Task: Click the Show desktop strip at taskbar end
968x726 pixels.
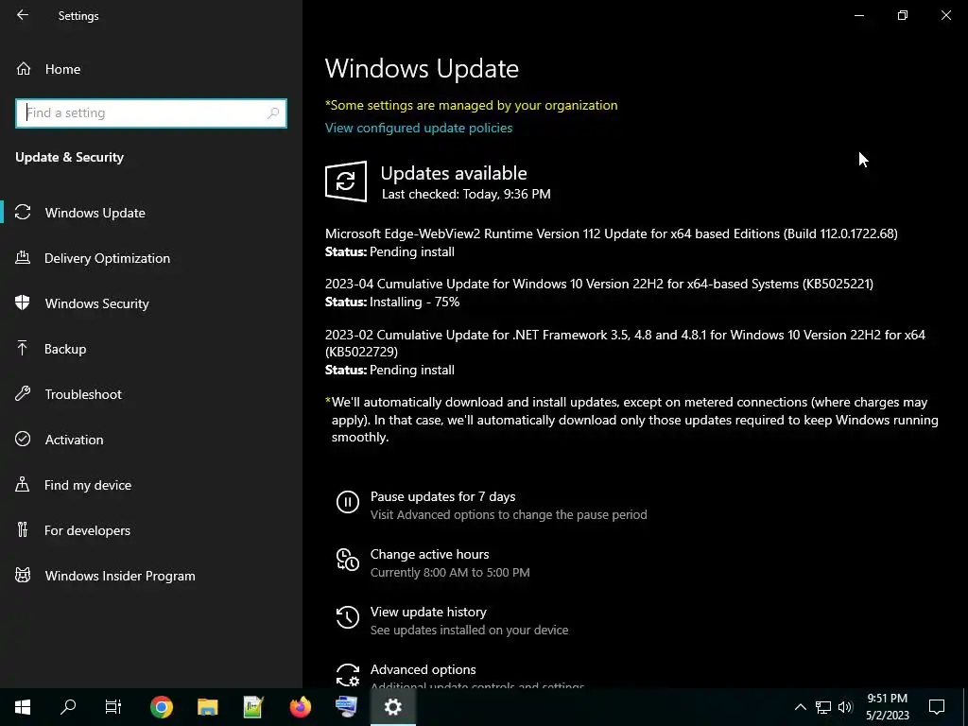Action: click(965, 707)
